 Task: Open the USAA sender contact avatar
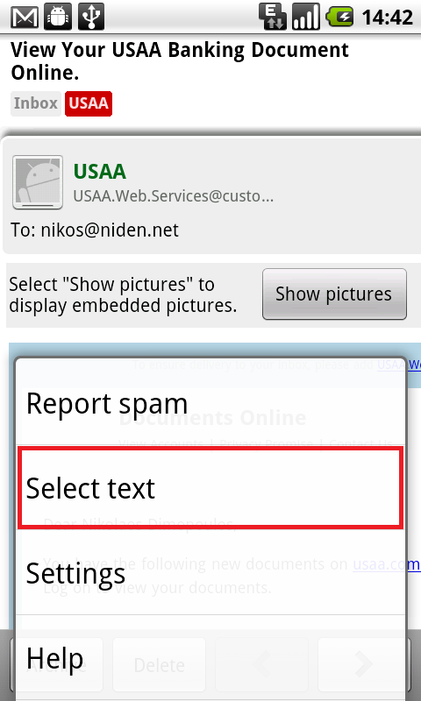pos(38,182)
